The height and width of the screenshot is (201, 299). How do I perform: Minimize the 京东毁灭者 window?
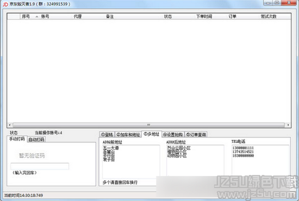pyautogui.click(x=269, y=3)
